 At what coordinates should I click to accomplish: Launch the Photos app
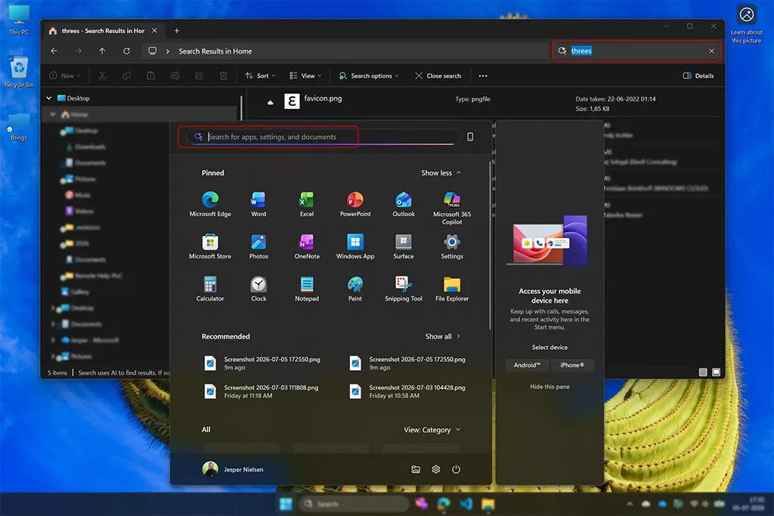(x=259, y=246)
